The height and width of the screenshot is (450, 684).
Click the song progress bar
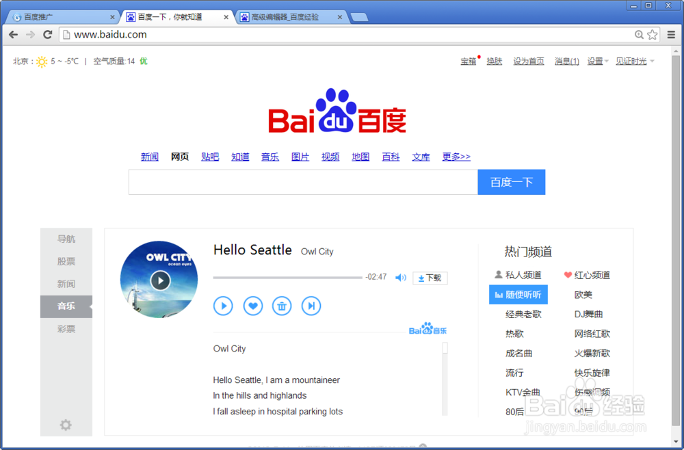(x=287, y=278)
